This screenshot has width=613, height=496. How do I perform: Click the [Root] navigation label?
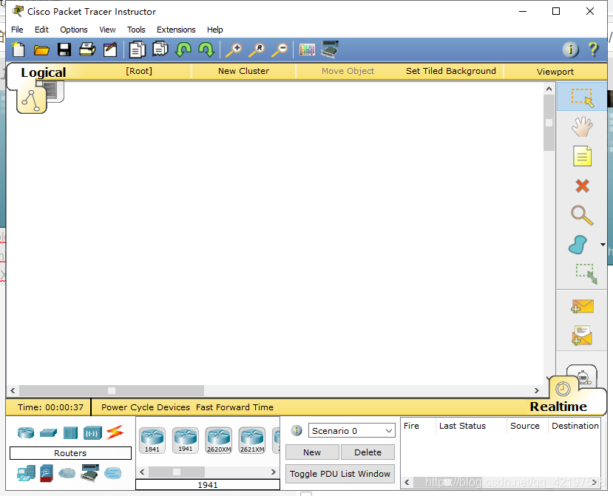pos(139,71)
